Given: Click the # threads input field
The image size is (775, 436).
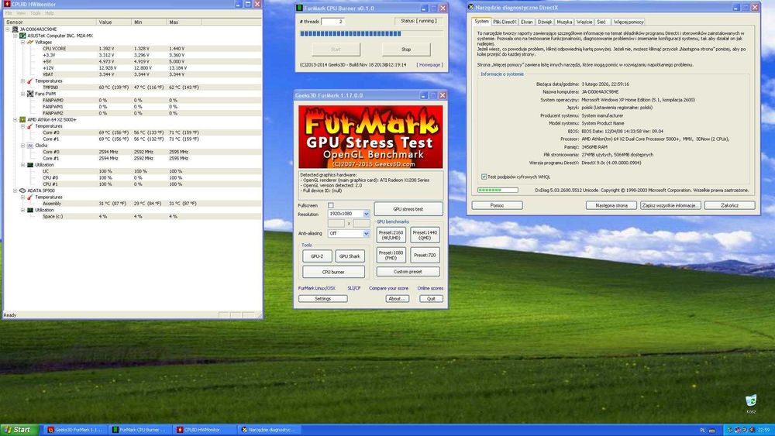Looking at the screenshot, I should coord(333,22).
